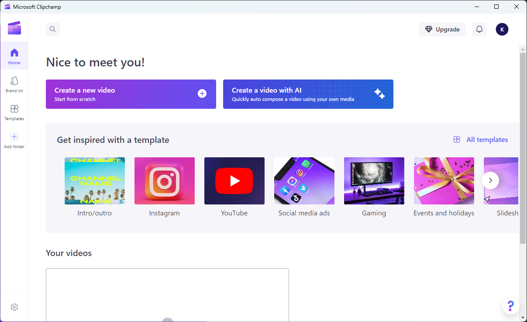
Task: Click the Clipchamp logo in sidebar
Action: point(14,28)
